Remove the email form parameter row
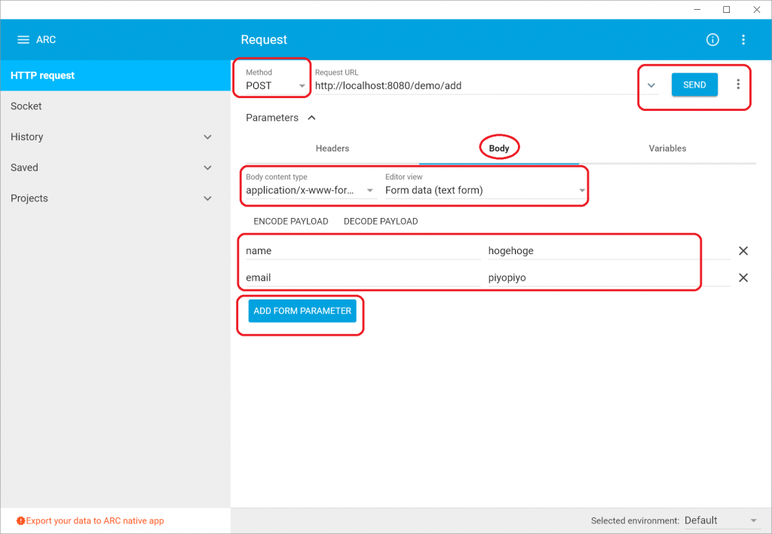Image resolution: width=772 pixels, height=534 pixels. coord(743,278)
